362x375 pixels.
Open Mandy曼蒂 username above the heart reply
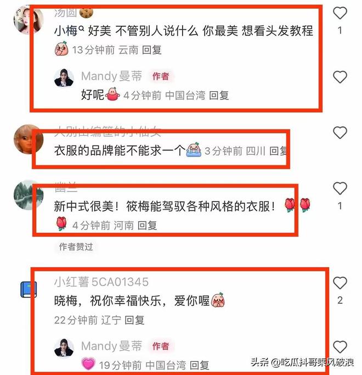[x=111, y=346]
